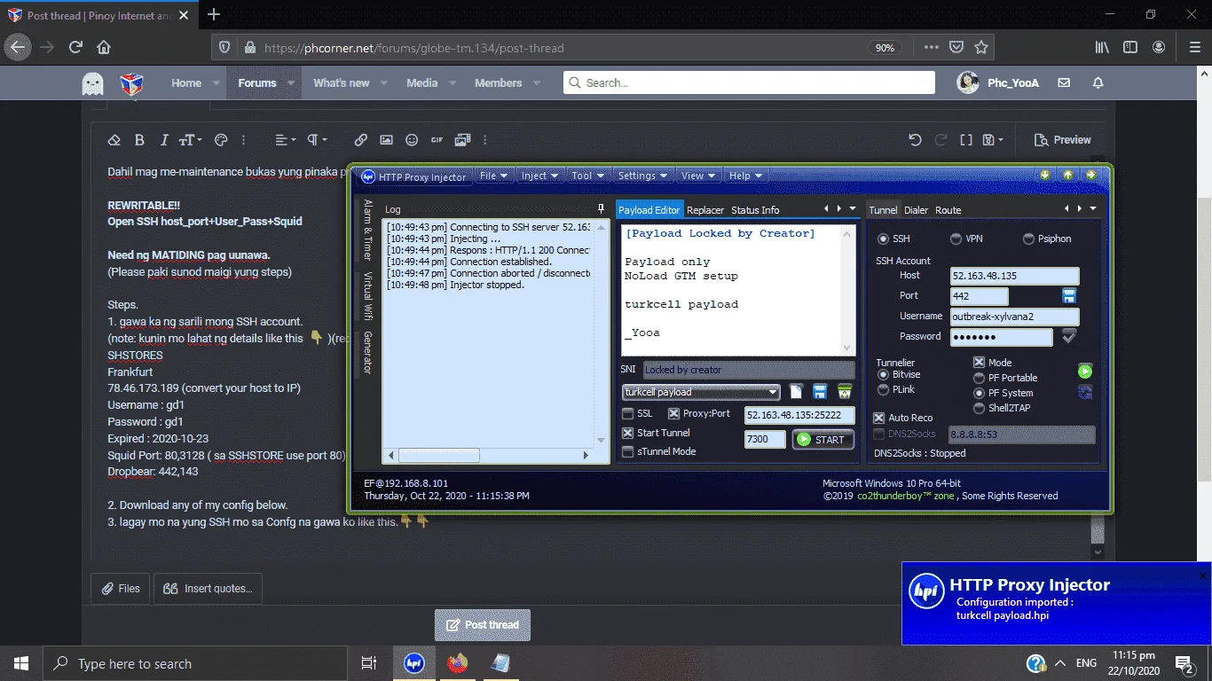Open the media gallery embed icon
The width and height of the screenshot is (1212, 681).
[462, 140]
